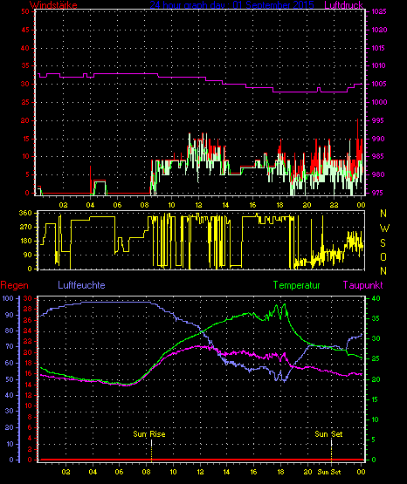Click the yellow O compass label
The image size is (407, 484).
pyautogui.click(x=383, y=256)
